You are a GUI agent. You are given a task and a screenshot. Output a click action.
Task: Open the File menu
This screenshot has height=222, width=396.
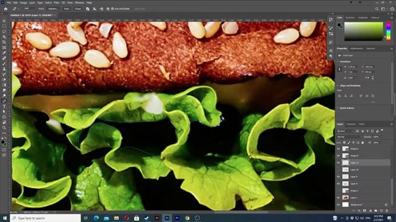[x=9, y=2]
